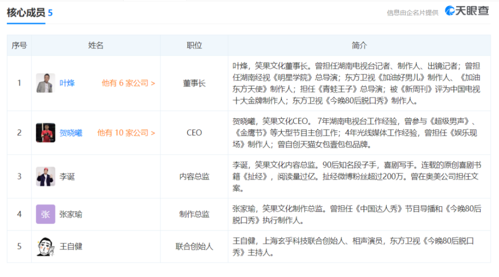The width and height of the screenshot is (499, 277).
Task: Click the 内容总监 position cell
Action: (194, 177)
